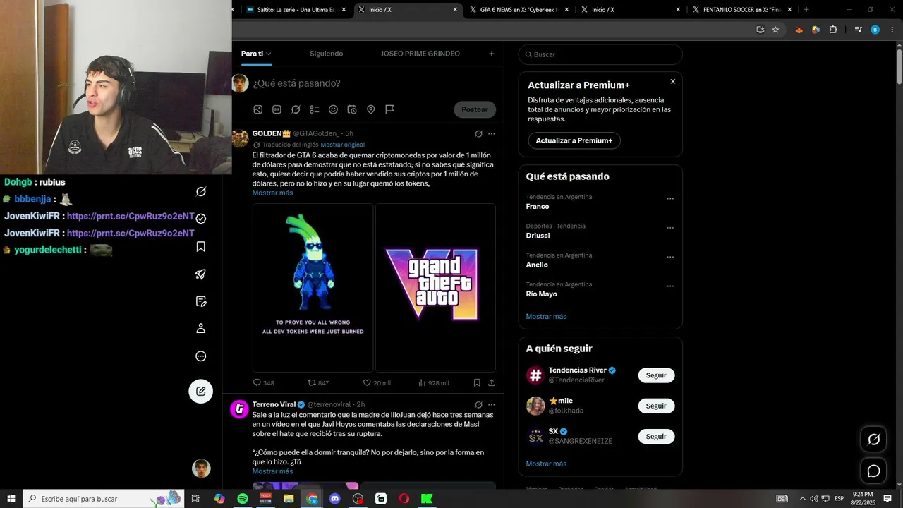
Task: Reply to the GOLDEN GTA 6 tweet
Action: (263, 382)
